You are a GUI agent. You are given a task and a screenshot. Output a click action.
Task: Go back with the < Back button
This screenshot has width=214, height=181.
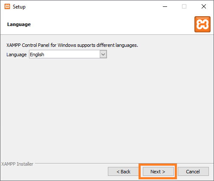[x=123, y=172]
